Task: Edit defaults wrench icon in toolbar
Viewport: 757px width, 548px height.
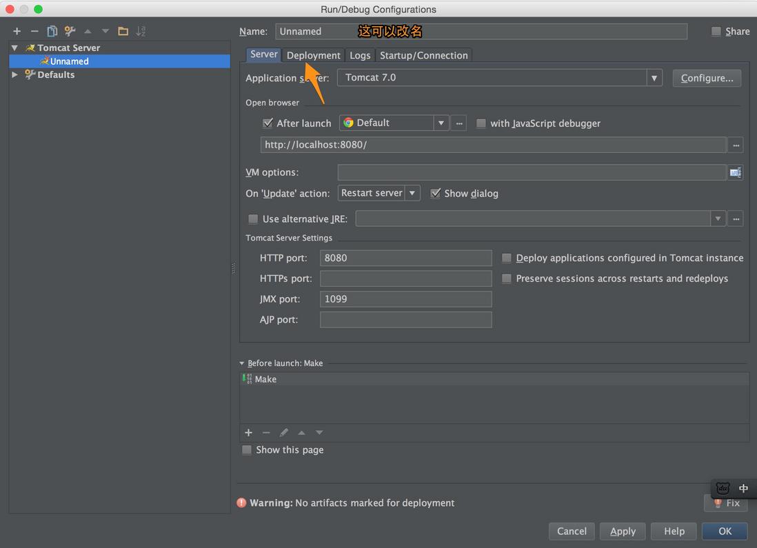Action: pos(70,32)
